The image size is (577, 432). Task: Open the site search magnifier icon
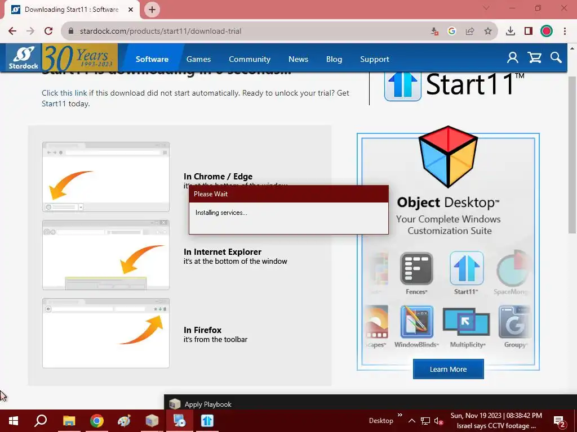tap(556, 58)
